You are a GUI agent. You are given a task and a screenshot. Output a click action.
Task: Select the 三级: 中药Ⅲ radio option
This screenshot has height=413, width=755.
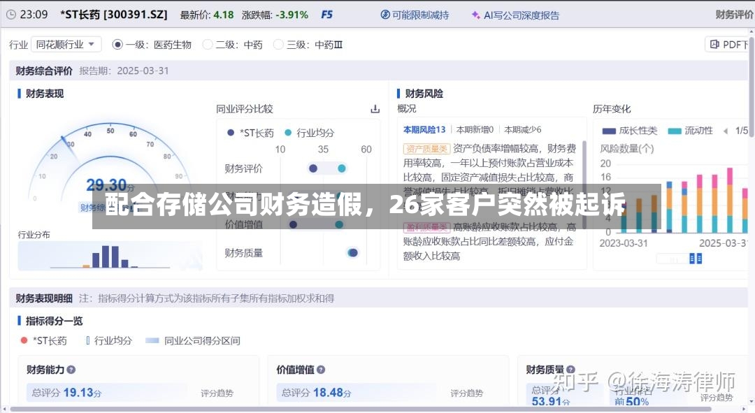coord(308,45)
